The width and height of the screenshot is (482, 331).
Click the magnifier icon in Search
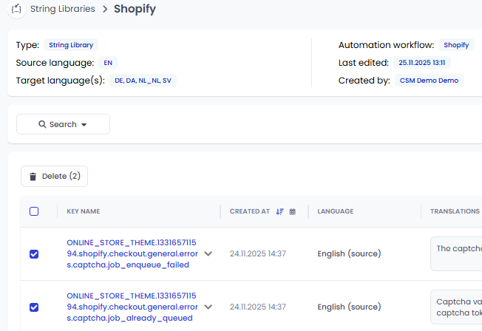42,125
